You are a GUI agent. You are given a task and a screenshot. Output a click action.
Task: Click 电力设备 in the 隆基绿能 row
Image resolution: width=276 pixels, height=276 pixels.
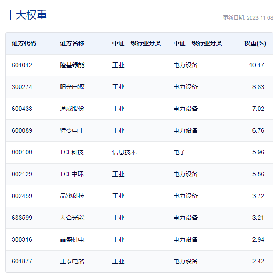coord(185,65)
